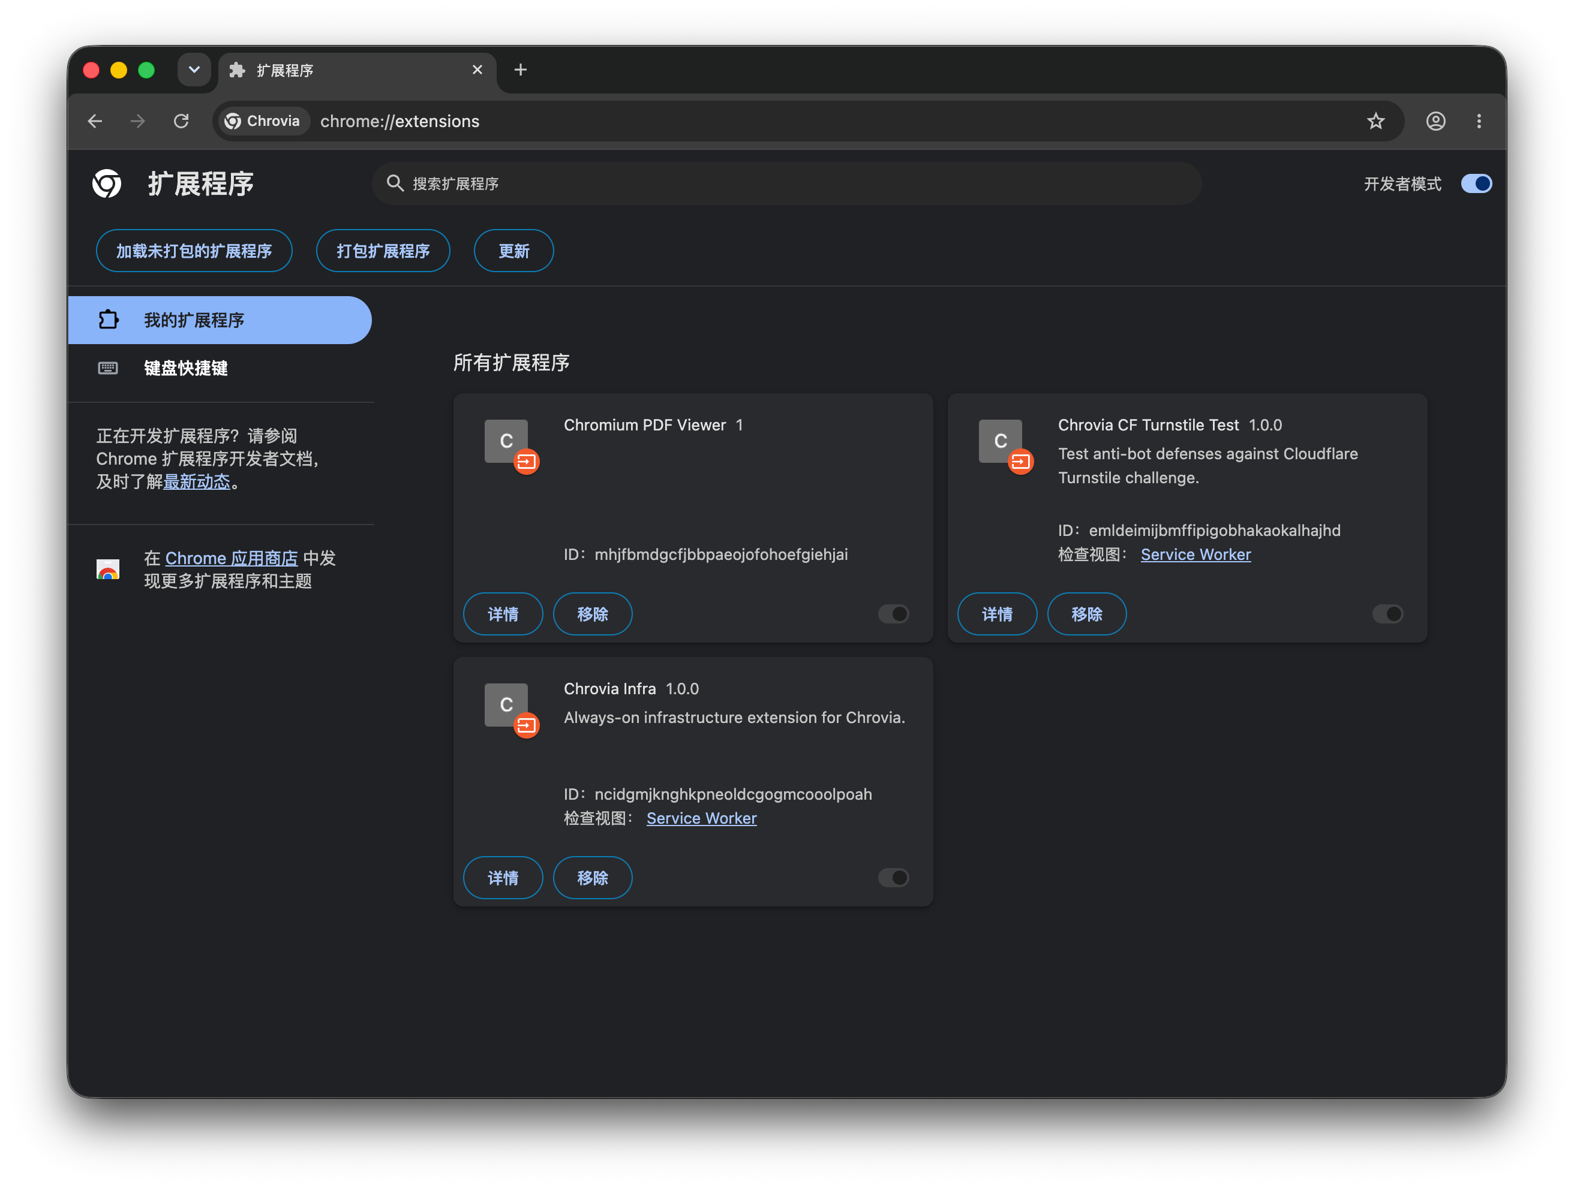Viewport: 1574px width, 1187px height.
Task: Click the green fullscreen window button
Action: point(146,70)
